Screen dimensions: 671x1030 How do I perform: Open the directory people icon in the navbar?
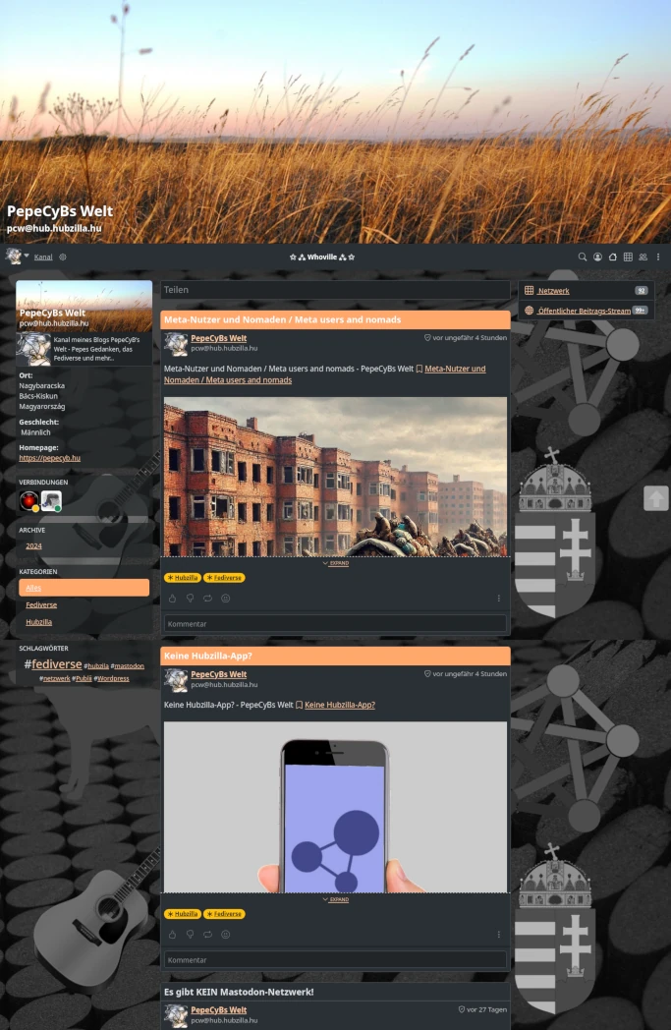point(643,257)
